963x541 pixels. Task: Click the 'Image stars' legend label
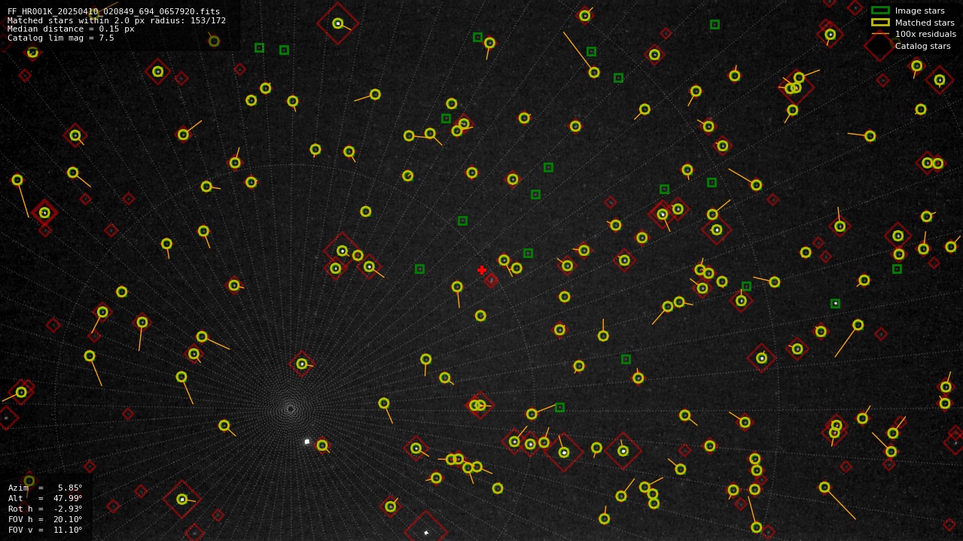click(x=919, y=11)
